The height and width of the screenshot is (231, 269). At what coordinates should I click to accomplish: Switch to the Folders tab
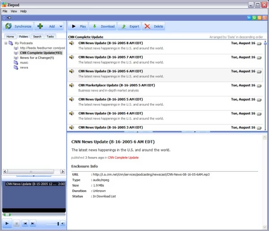pyautogui.click(x=23, y=36)
